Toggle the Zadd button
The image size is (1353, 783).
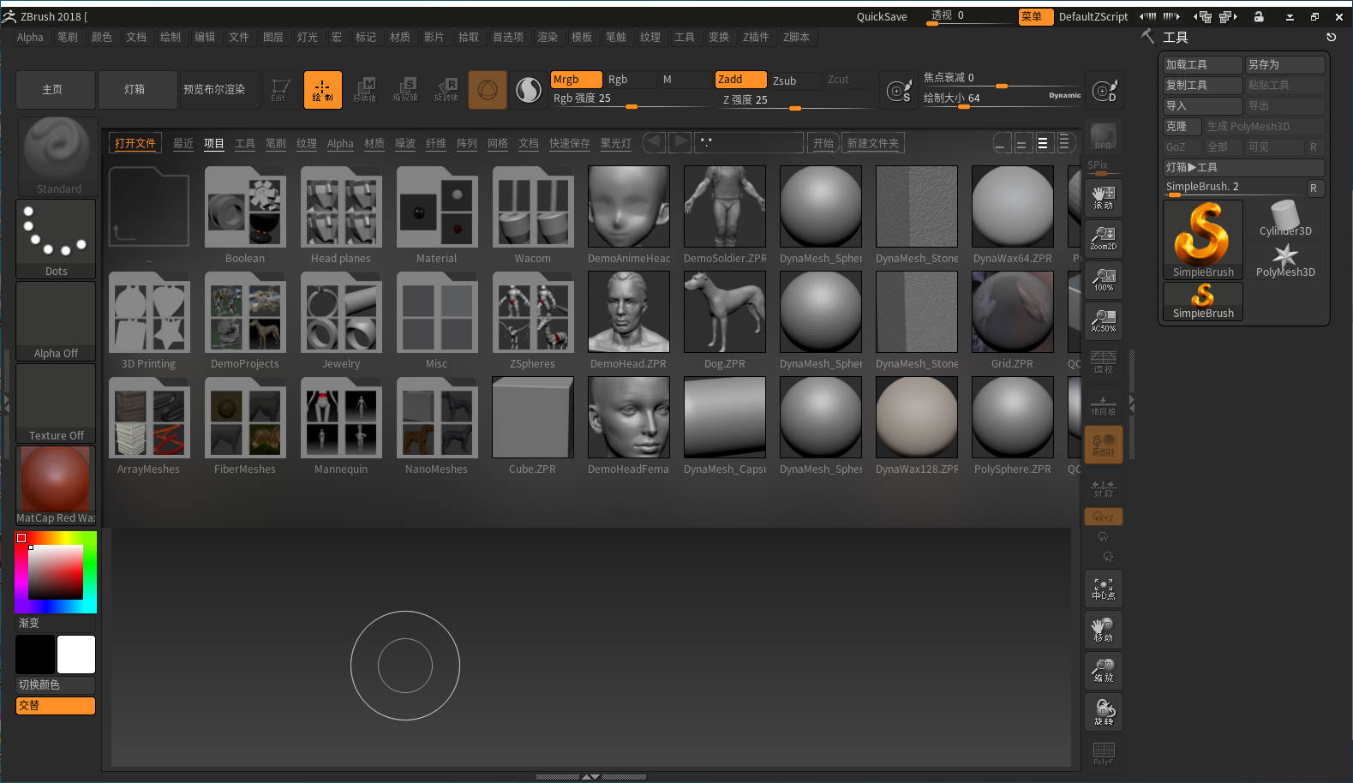tap(740, 80)
